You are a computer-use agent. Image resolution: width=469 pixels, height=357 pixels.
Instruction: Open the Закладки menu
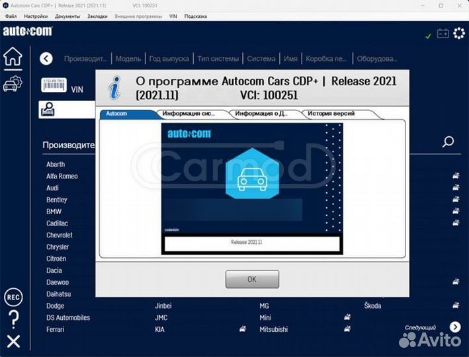point(97,16)
